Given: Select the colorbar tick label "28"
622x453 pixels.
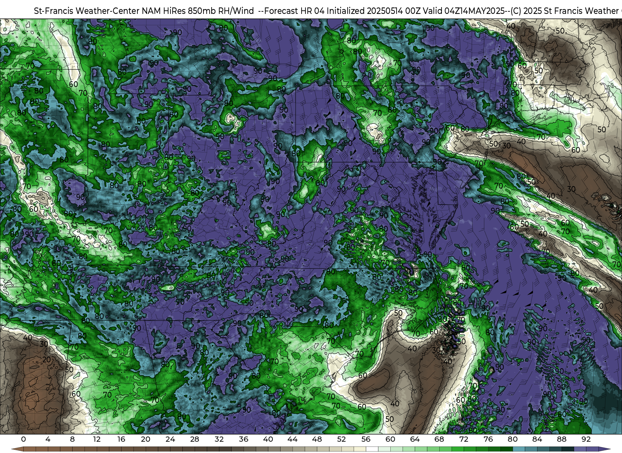Looking at the screenshot, I should [195, 439].
